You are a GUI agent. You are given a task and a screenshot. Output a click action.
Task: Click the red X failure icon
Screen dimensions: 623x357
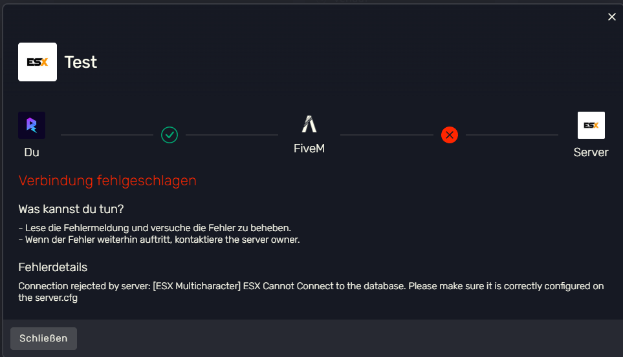pyautogui.click(x=450, y=135)
